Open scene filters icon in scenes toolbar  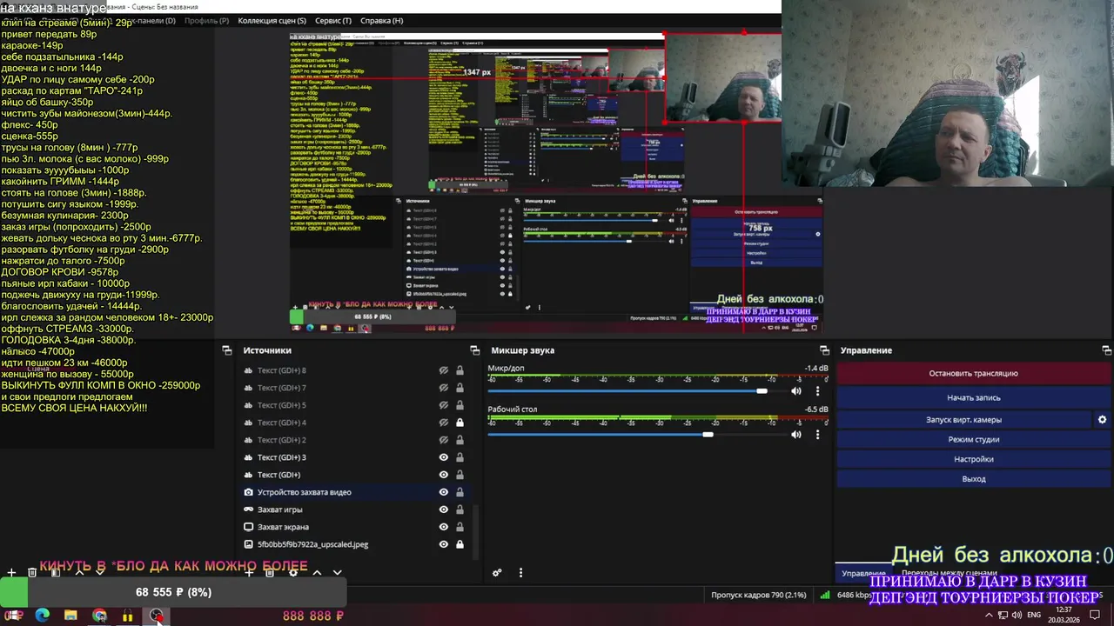click(x=55, y=573)
